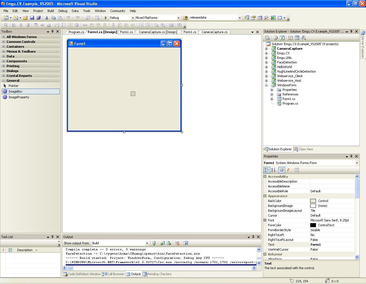Click Align Lefts icon in layout toolbar

coord(14,25)
